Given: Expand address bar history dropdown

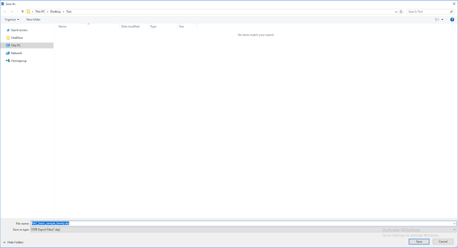Looking at the screenshot, I should pyautogui.click(x=396, y=11).
